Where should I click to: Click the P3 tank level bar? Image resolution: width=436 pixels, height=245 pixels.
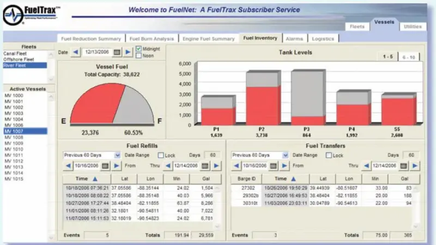pos(308,97)
